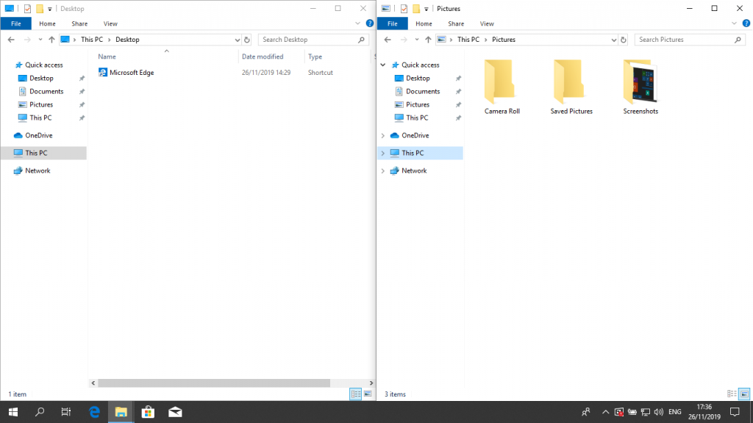This screenshot has width=753, height=423.
Task: Open File menu in Desktop window
Action: pyautogui.click(x=16, y=23)
